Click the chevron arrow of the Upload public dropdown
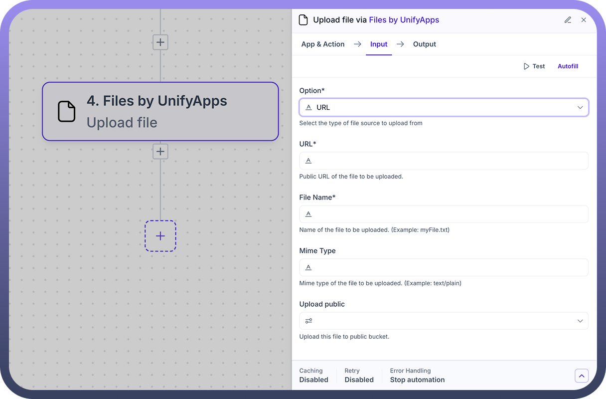The width and height of the screenshot is (606, 399). [580, 321]
